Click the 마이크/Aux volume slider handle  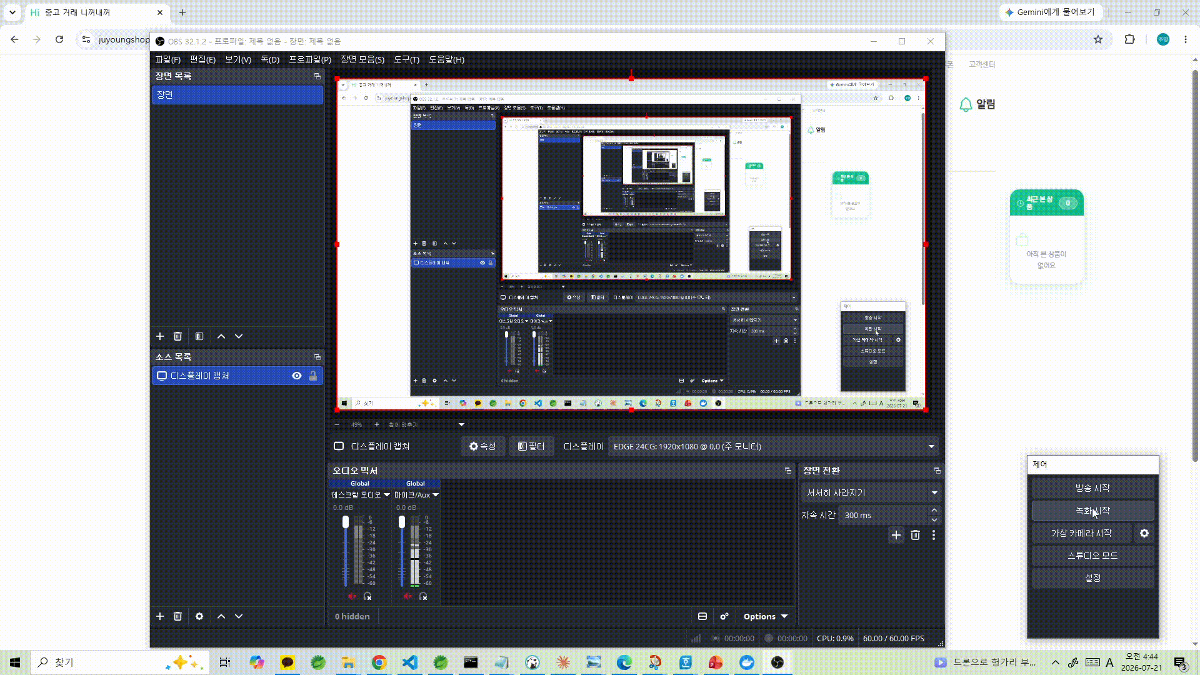402,522
